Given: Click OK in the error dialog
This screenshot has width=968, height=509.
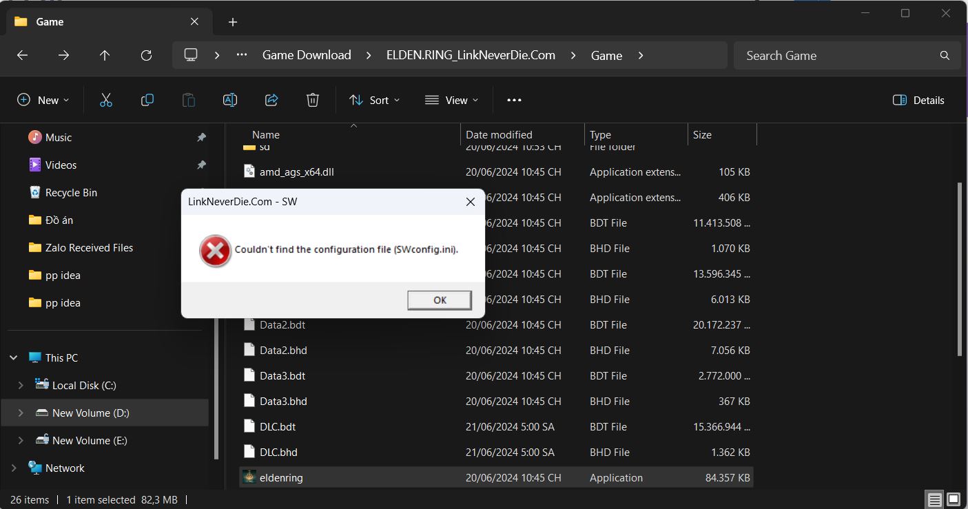Looking at the screenshot, I should (x=440, y=300).
